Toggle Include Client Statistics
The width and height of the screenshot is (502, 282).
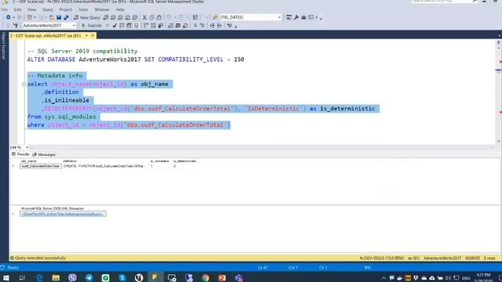161,26
